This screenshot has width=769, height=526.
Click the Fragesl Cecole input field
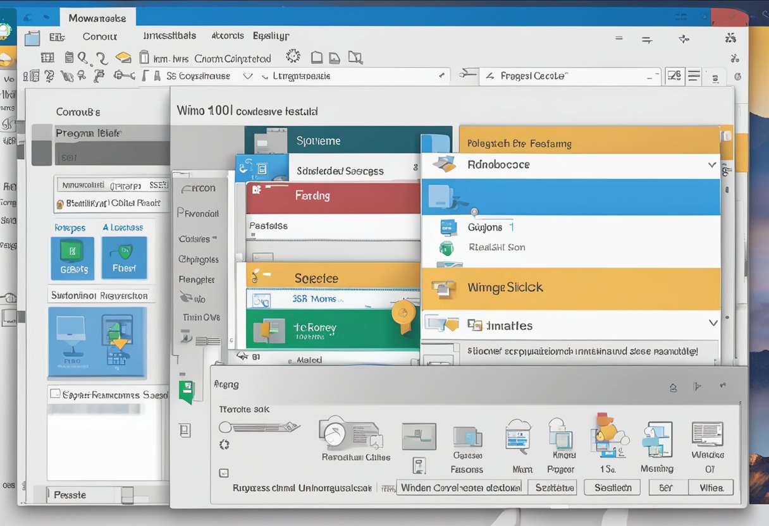pyautogui.click(x=569, y=76)
